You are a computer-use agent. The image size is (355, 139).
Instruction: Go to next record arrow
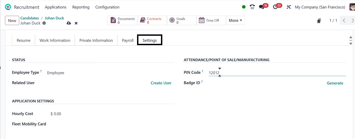(353, 20)
